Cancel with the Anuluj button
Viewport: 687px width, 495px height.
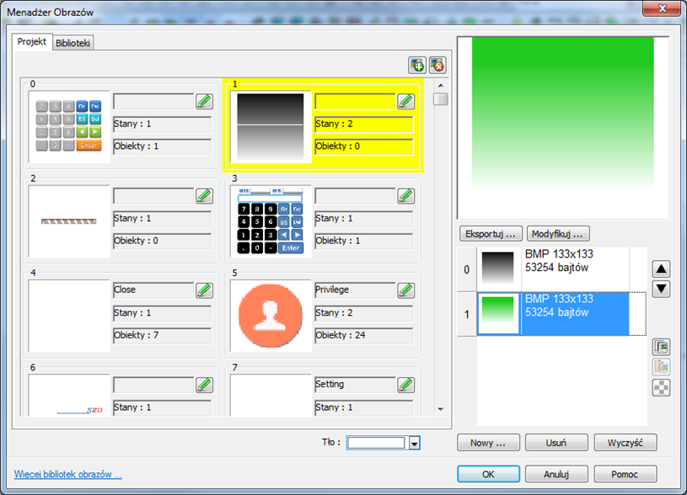(556, 474)
